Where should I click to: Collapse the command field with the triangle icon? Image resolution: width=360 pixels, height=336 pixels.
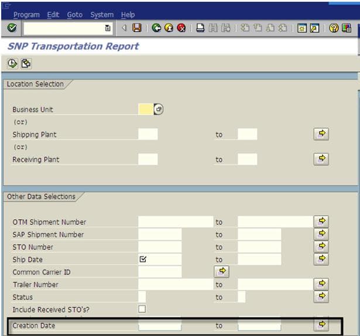click(x=124, y=28)
